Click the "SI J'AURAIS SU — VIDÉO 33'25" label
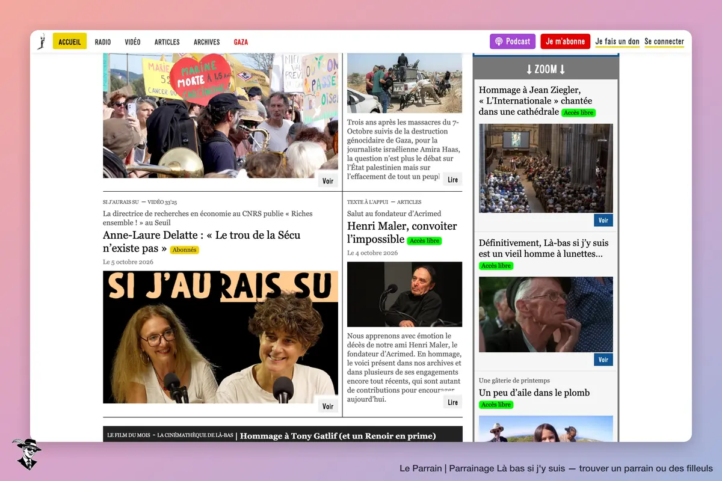The height and width of the screenshot is (481, 722). pyautogui.click(x=140, y=202)
